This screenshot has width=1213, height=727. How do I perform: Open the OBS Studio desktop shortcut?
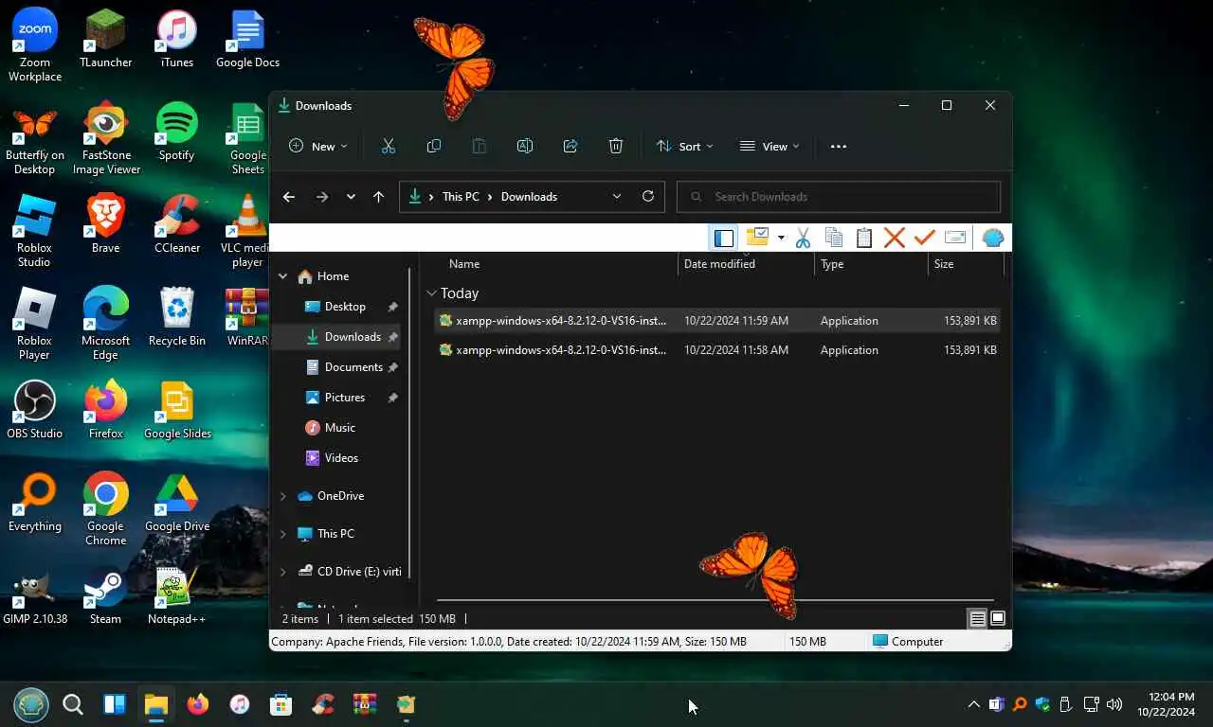point(35,410)
